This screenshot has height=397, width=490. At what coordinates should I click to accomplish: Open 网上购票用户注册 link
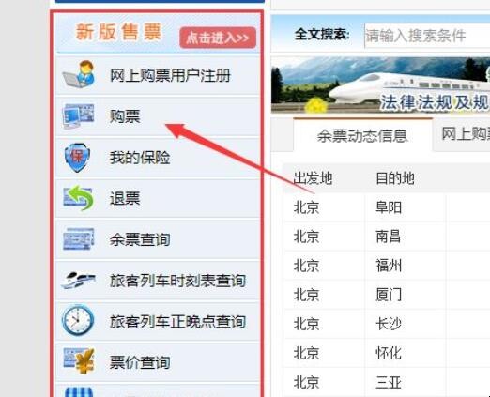(x=170, y=75)
